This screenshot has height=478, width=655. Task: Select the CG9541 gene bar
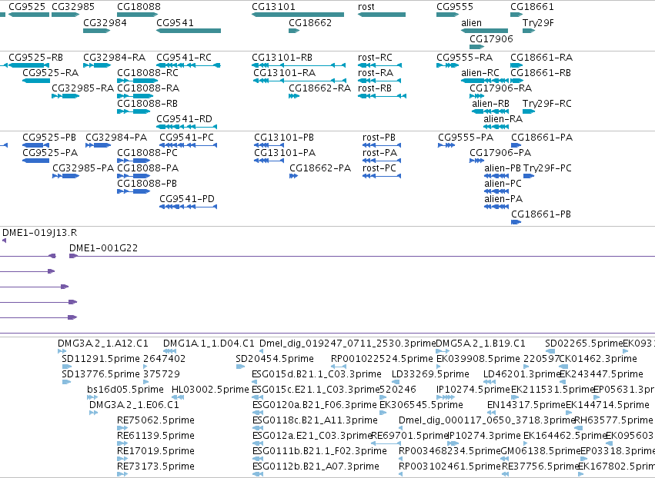(189, 31)
